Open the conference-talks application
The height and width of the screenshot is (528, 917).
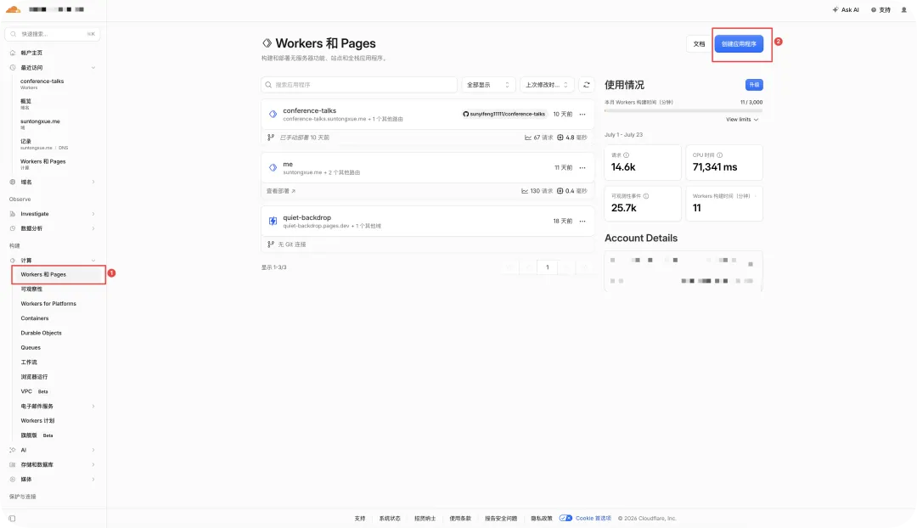[309, 110]
